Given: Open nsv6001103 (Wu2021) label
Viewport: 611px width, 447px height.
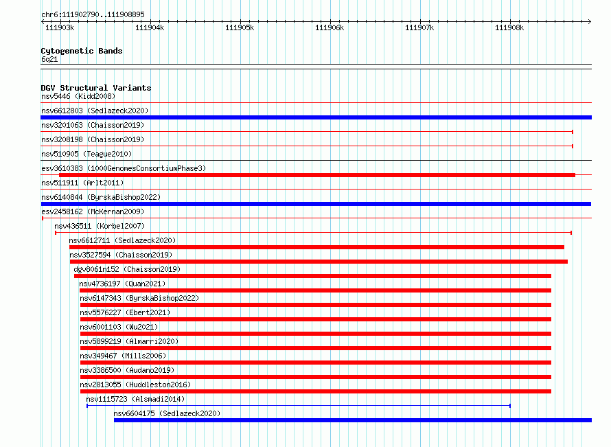Looking at the screenshot, I should [119, 327].
